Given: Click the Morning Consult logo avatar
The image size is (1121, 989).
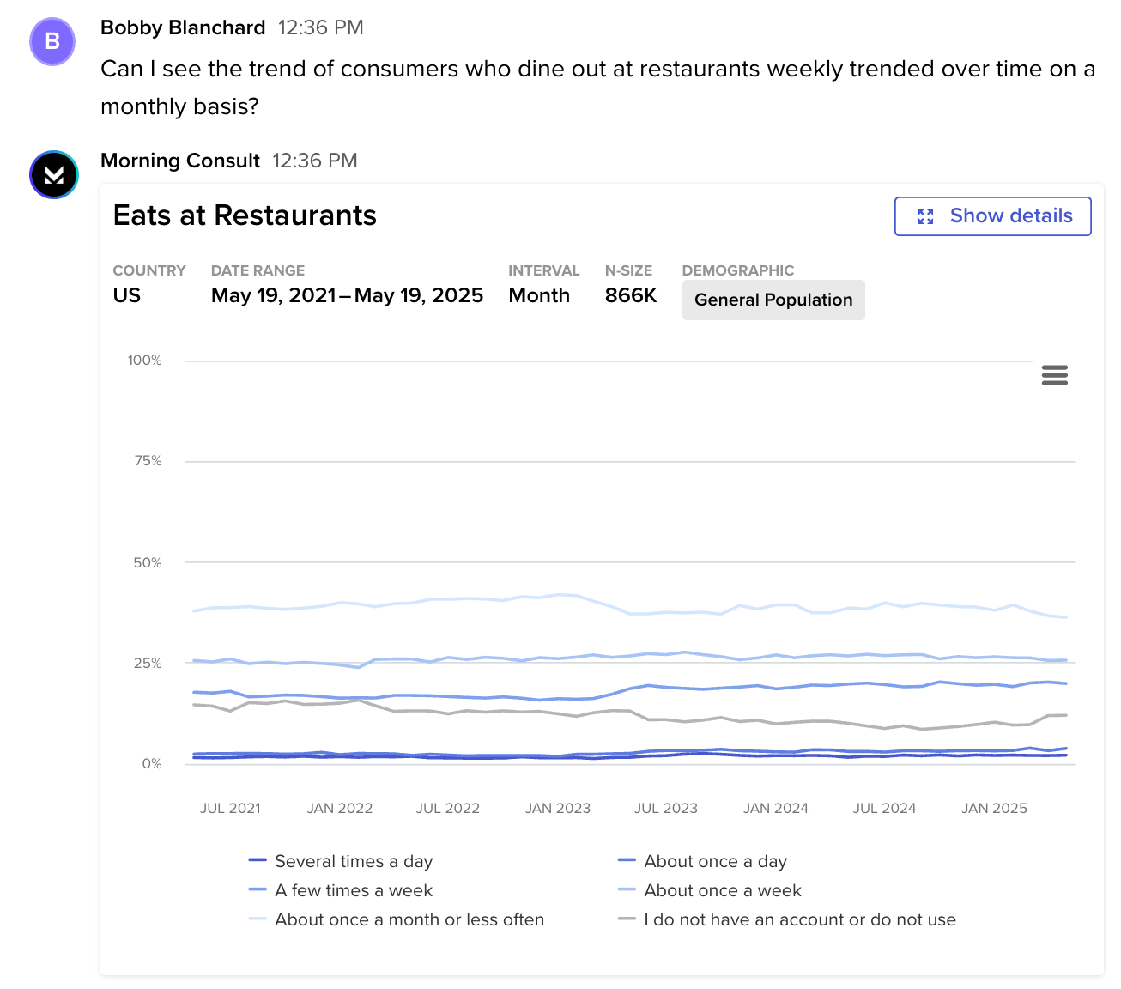Looking at the screenshot, I should (x=54, y=175).
